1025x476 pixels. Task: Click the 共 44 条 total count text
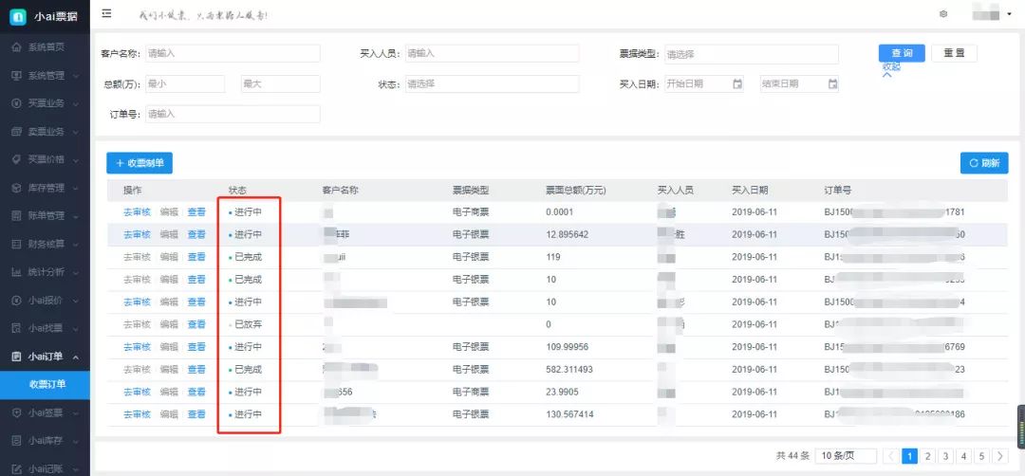click(792, 456)
